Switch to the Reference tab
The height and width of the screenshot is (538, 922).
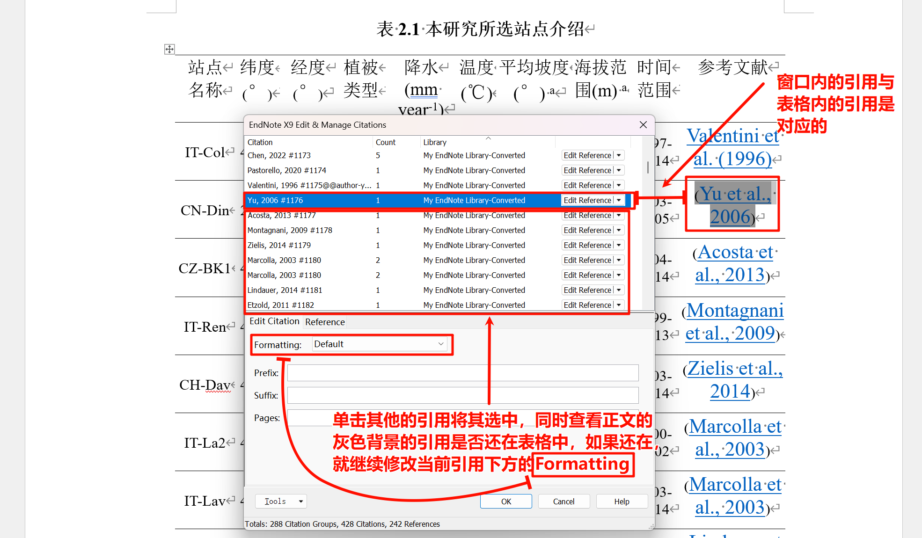pos(324,322)
